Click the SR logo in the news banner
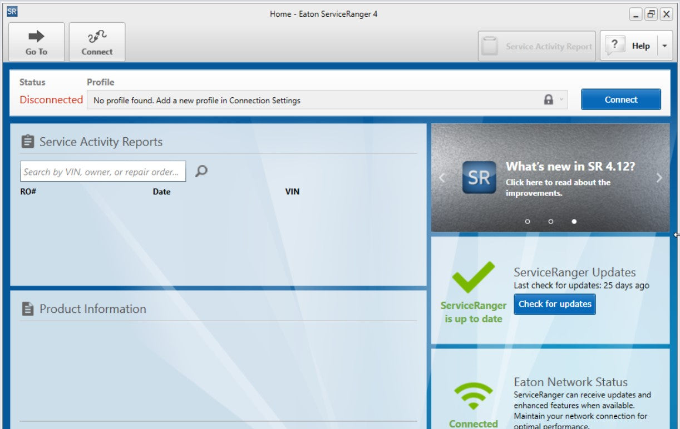This screenshot has width=680, height=429. [x=479, y=177]
